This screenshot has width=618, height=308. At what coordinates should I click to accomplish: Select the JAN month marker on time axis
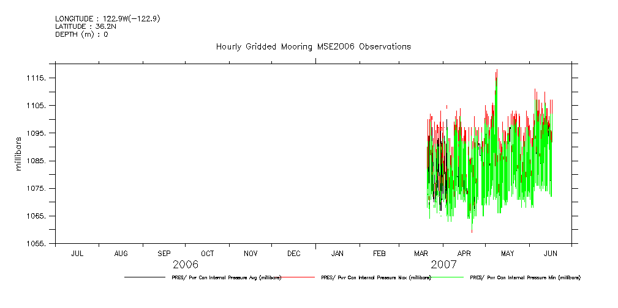(337, 254)
